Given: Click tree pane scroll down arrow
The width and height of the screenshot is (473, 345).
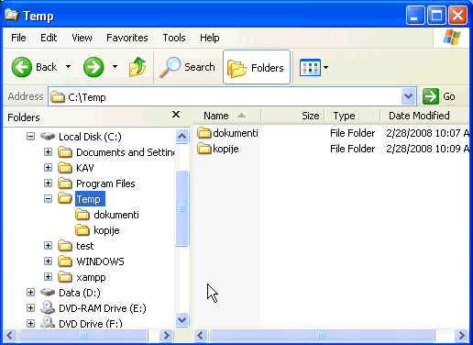Looking at the screenshot, I should (x=181, y=320).
